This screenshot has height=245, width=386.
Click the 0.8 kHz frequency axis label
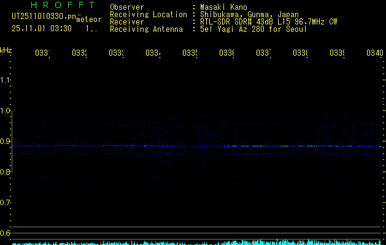tap(5, 172)
